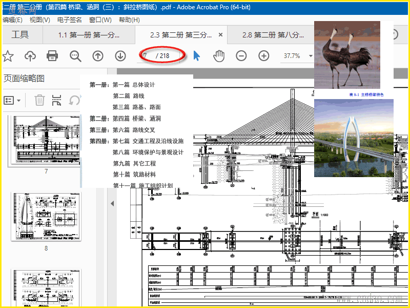Open the zoom level 37.7% dropdown
Image resolution: width=410 pixels, height=308 pixels.
[310, 56]
